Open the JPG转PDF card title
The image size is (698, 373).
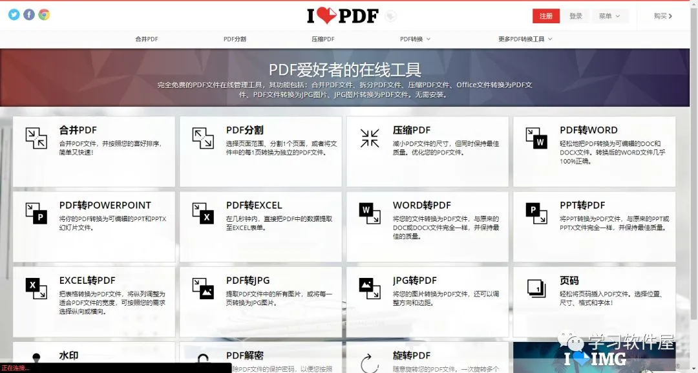coord(415,281)
